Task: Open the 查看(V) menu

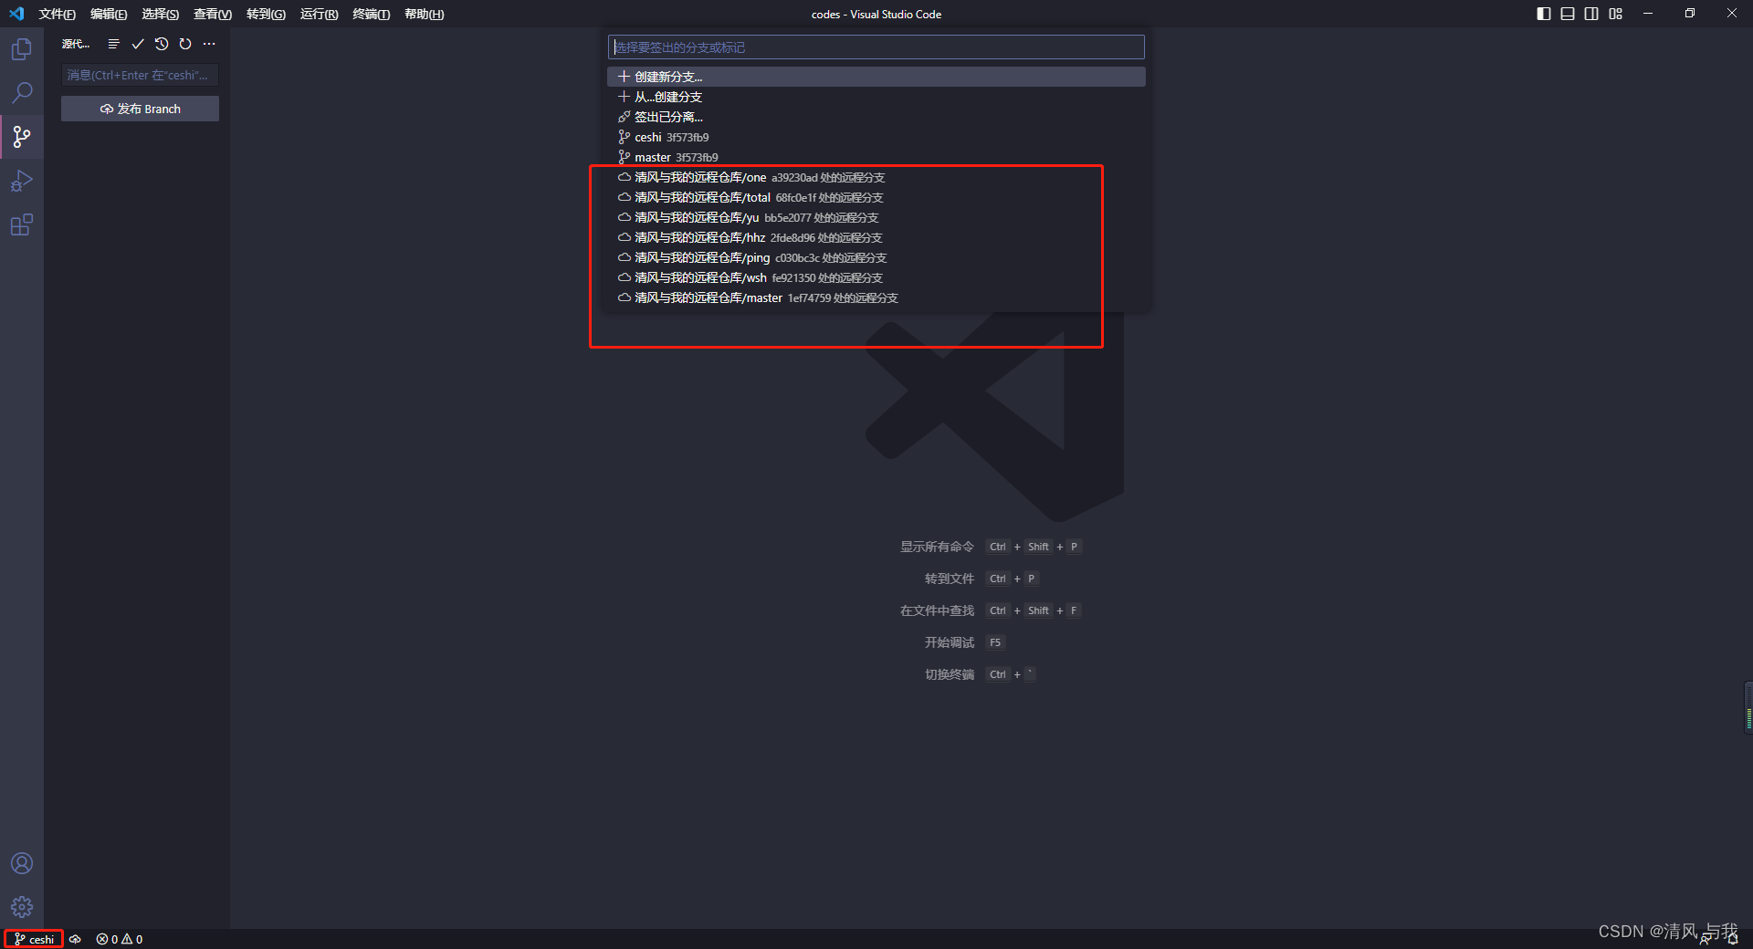Action: [x=212, y=14]
